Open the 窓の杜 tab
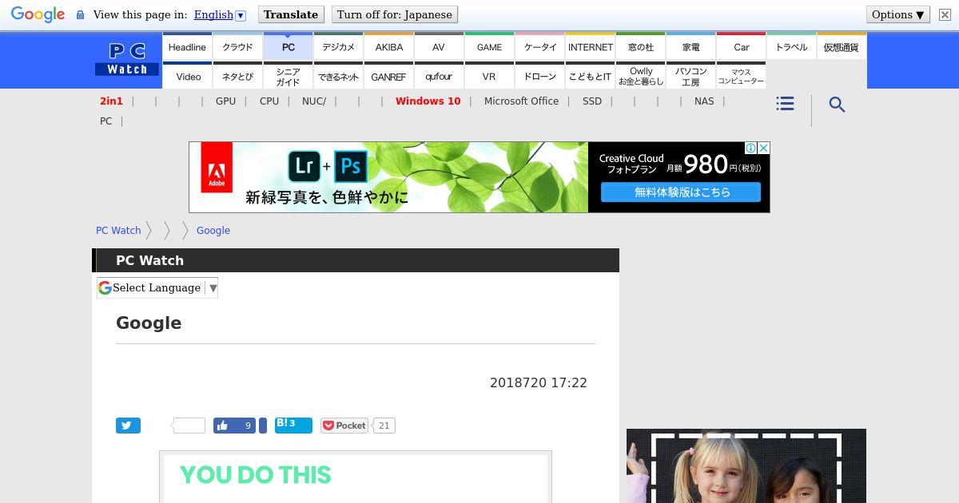 tap(640, 46)
